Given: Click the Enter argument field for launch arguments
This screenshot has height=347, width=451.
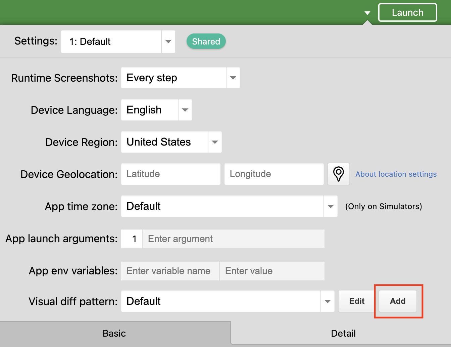Looking at the screenshot, I should coord(234,239).
